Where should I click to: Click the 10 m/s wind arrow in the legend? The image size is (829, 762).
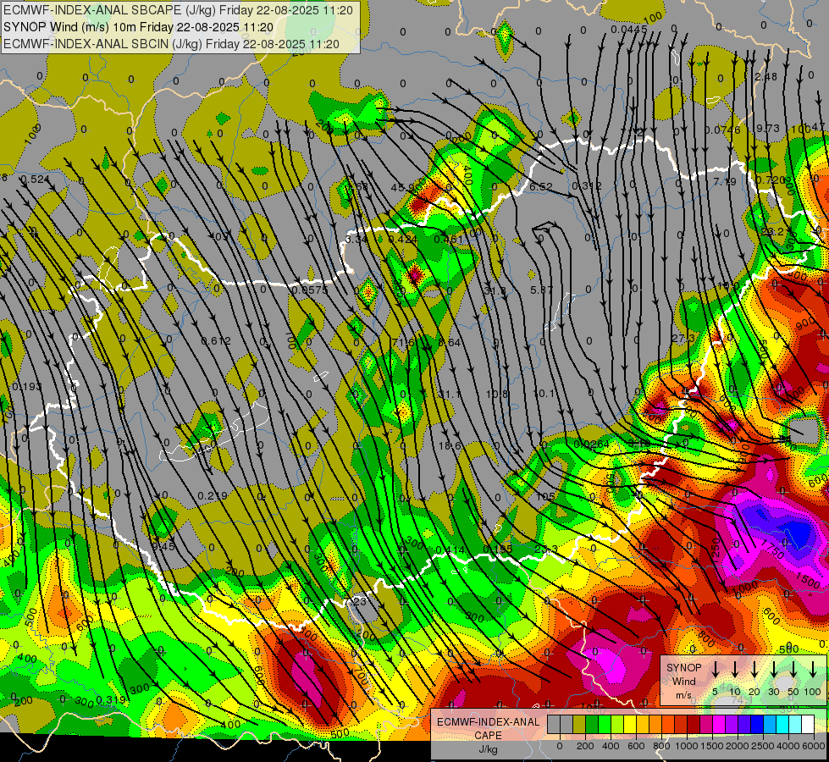pyautogui.click(x=735, y=670)
